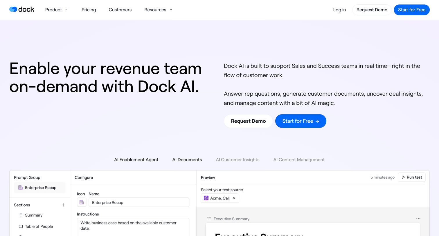Click the Acme. Call source chip
Image resolution: width=439 pixels, height=236 pixels.
tap(220, 198)
